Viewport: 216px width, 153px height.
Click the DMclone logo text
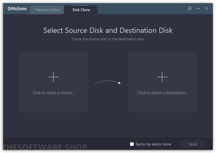[x=17, y=9]
